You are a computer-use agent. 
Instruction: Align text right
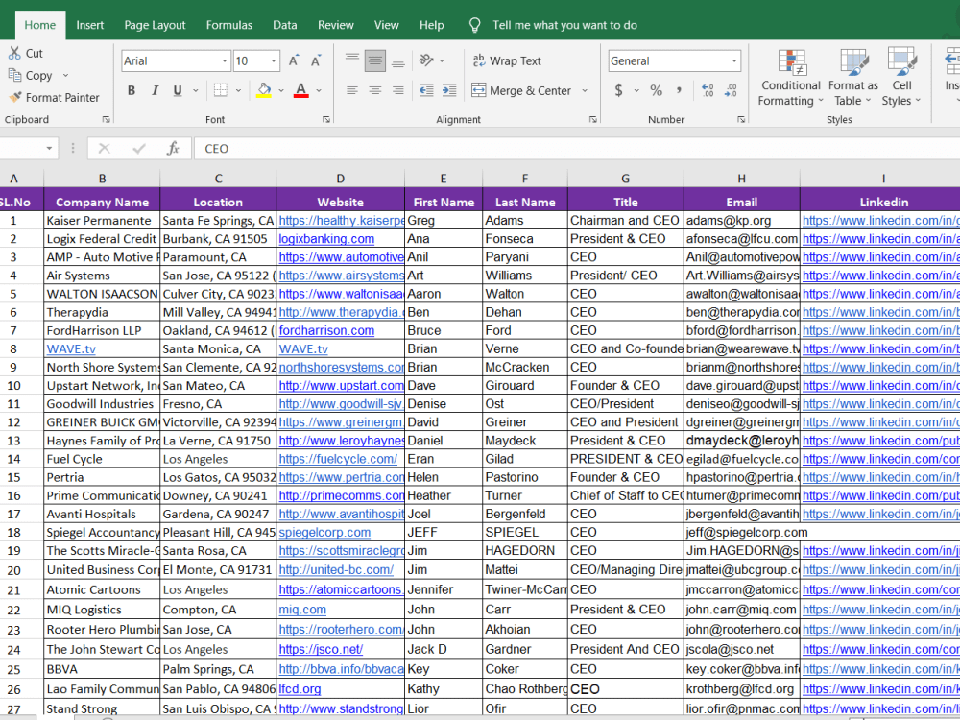click(398, 90)
